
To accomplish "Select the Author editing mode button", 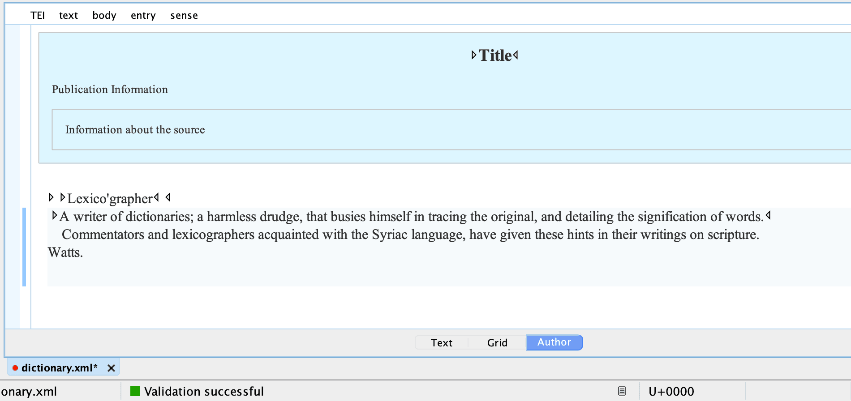I will 554,342.
